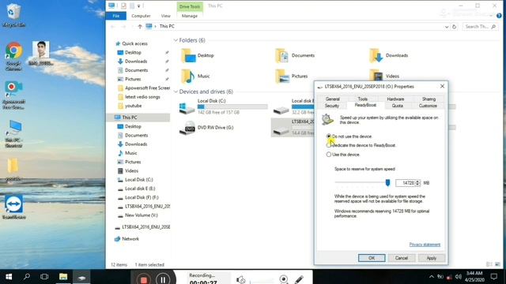Click the space to reserve MB field
This screenshot has width=506, height=284.
click(x=406, y=183)
